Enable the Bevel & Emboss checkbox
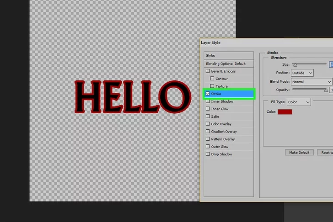This screenshot has height=222, width=333. coord(208,71)
